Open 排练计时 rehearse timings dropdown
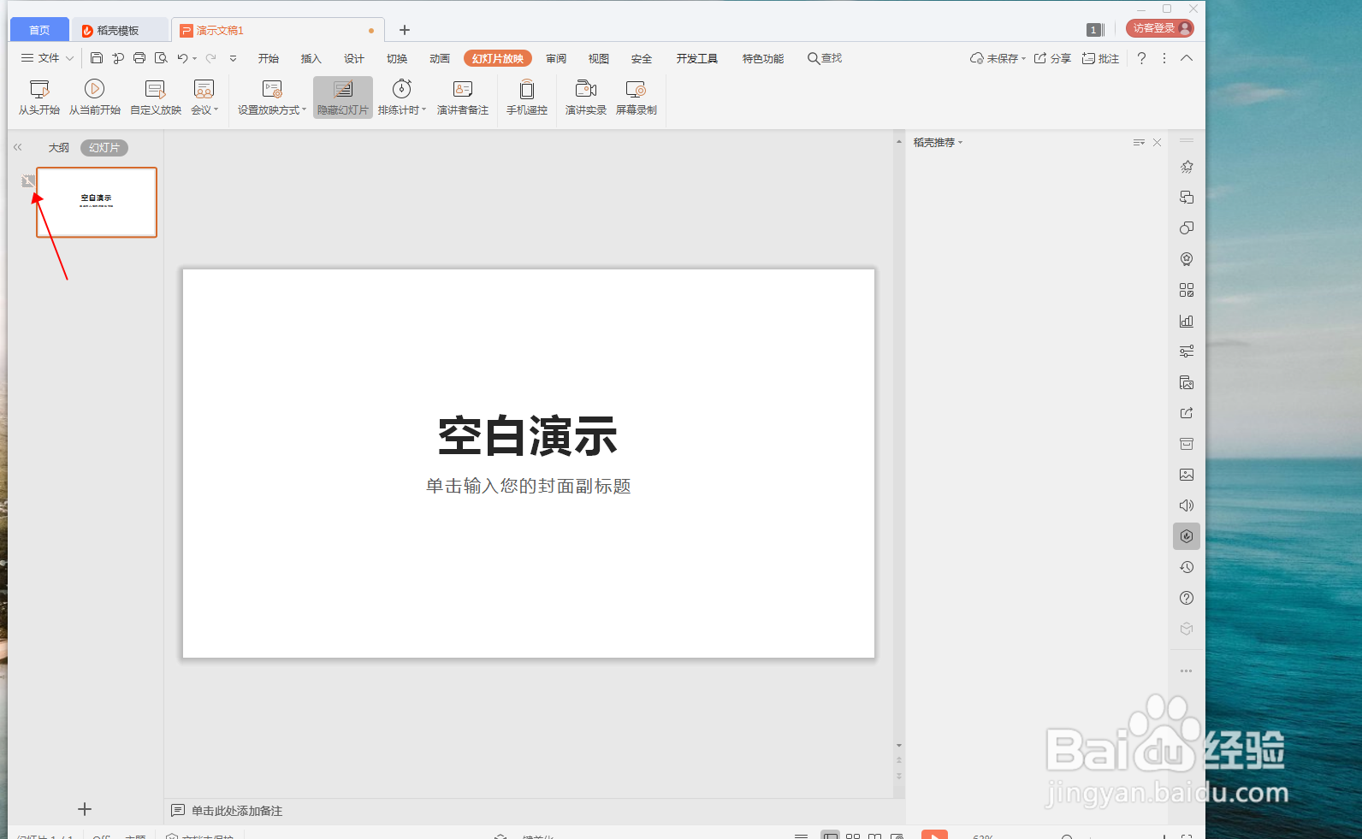Viewport: 1362px width, 839px height. (x=402, y=97)
